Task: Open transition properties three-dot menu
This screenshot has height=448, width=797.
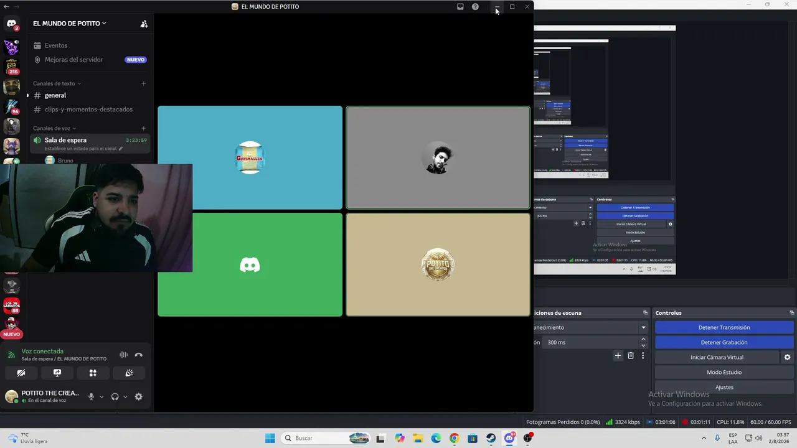Action: [643, 356]
